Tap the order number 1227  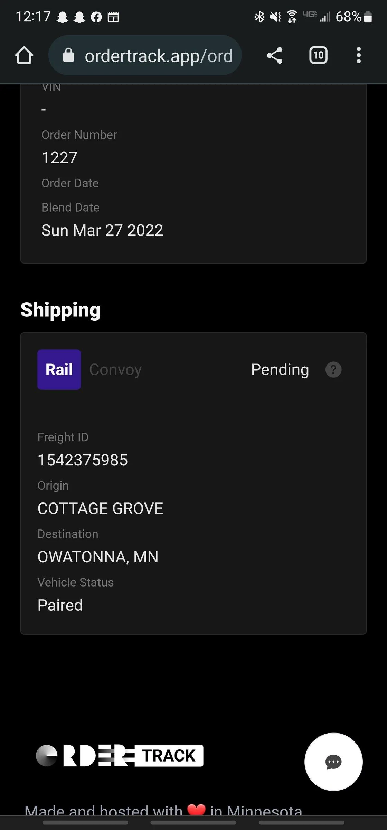tap(59, 158)
